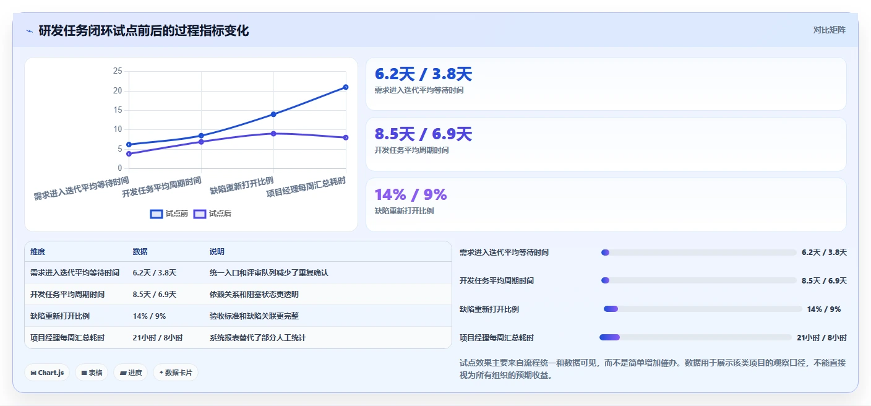
Task: Toggle the 试点后 legend item
Action: [212, 214]
